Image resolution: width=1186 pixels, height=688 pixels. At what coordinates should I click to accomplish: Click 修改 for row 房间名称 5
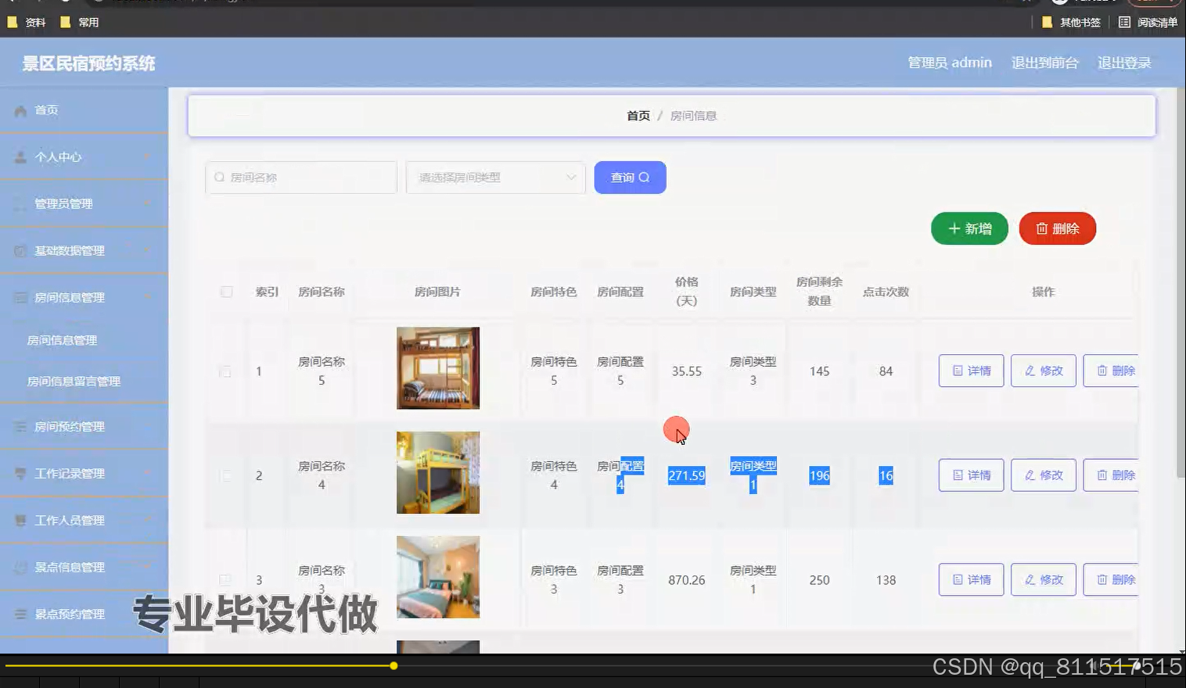point(1044,371)
